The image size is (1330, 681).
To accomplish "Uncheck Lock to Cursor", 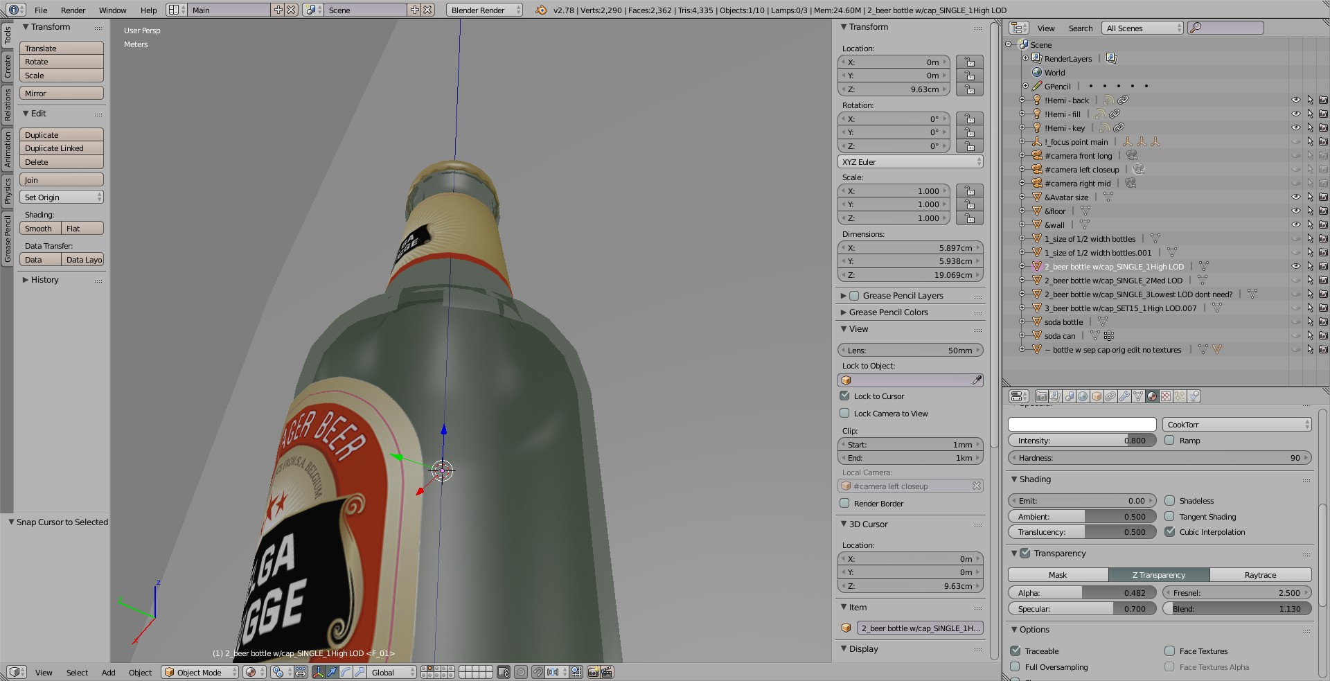I will (x=844, y=396).
